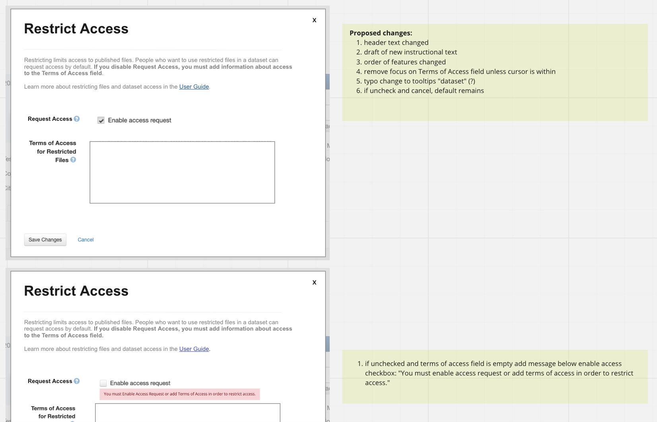Uncheck Enable access request in top dialog
The image size is (657, 422).
(x=101, y=120)
